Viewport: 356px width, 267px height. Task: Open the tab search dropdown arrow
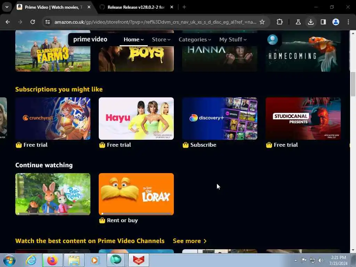[7, 7]
